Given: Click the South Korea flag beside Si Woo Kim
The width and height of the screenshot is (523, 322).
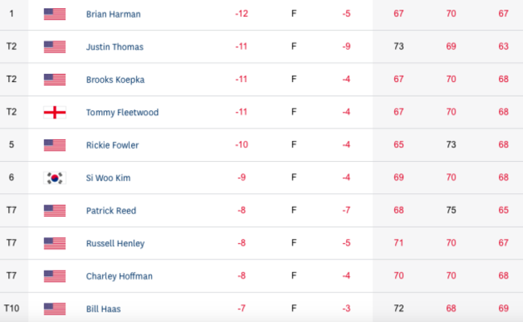Looking at the screenshot, I should [x=55, y=178].
